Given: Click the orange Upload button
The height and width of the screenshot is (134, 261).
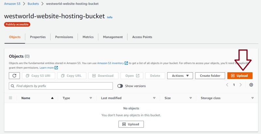Looking at the screenshot, I should [240, 76].
